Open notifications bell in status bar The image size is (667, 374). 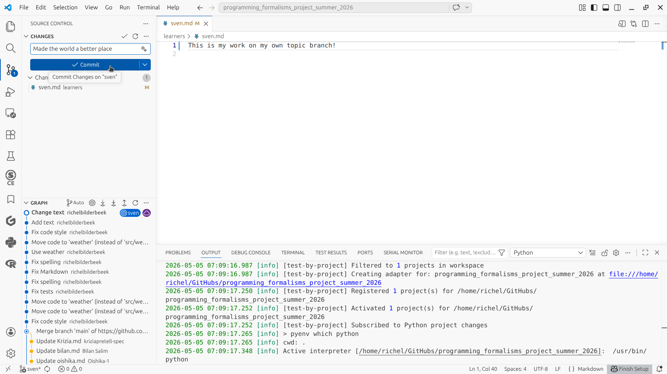tap(659, 369)
